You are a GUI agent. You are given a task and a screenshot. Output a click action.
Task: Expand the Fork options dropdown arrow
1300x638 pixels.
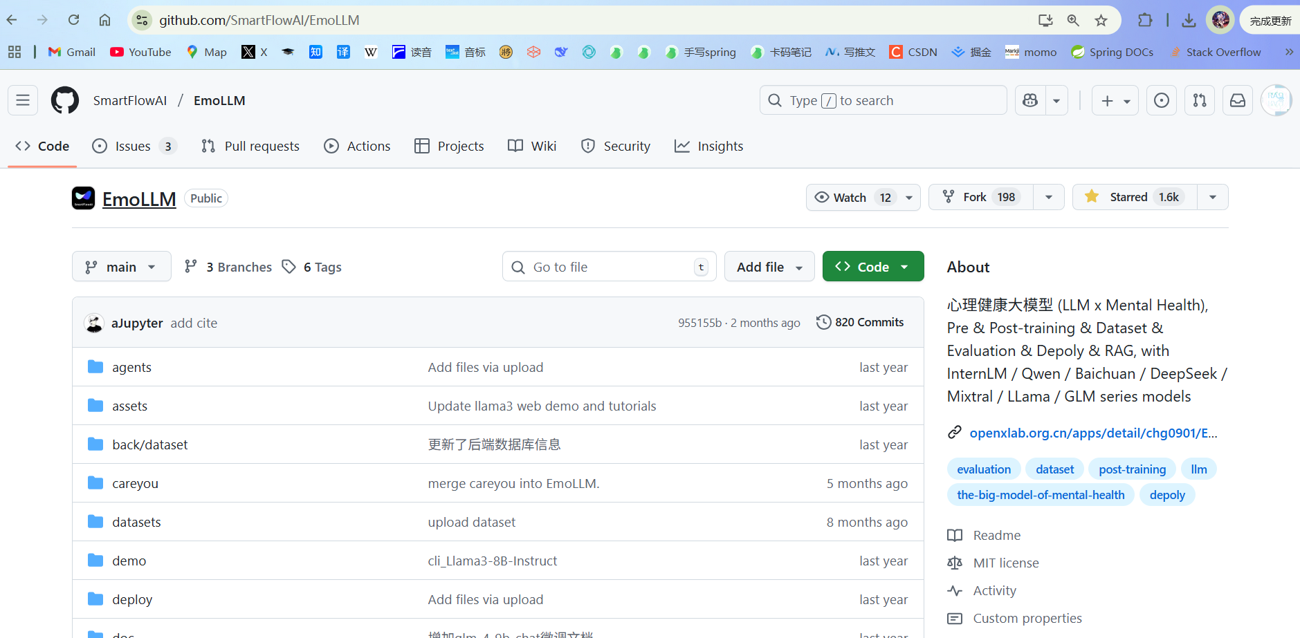point(1049,197)
